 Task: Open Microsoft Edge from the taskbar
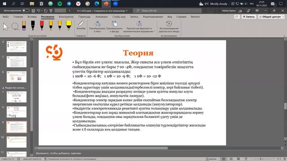pyautogui.click(x=97, y=4)
